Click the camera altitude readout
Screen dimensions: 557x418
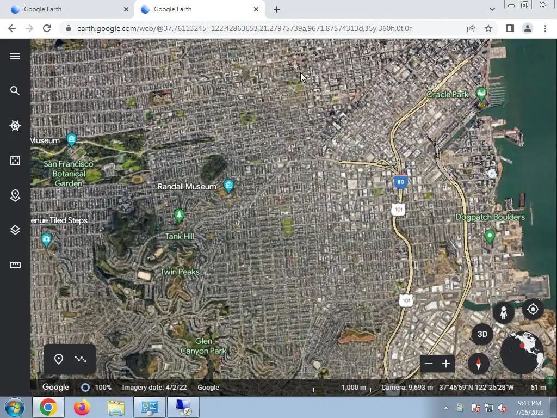[407, 388]
